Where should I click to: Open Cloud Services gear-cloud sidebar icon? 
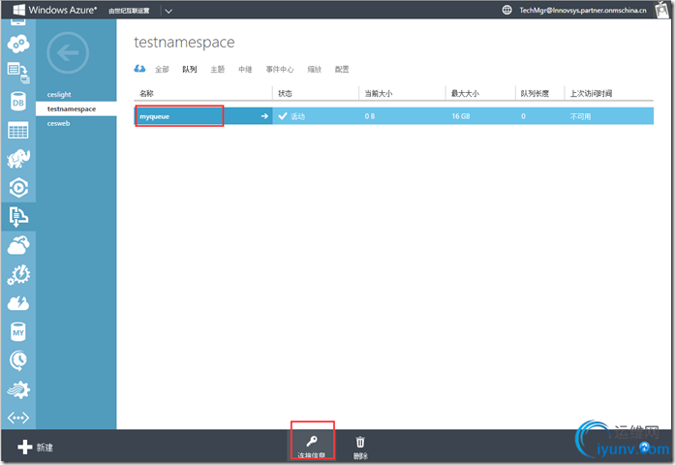pos(18,44)
